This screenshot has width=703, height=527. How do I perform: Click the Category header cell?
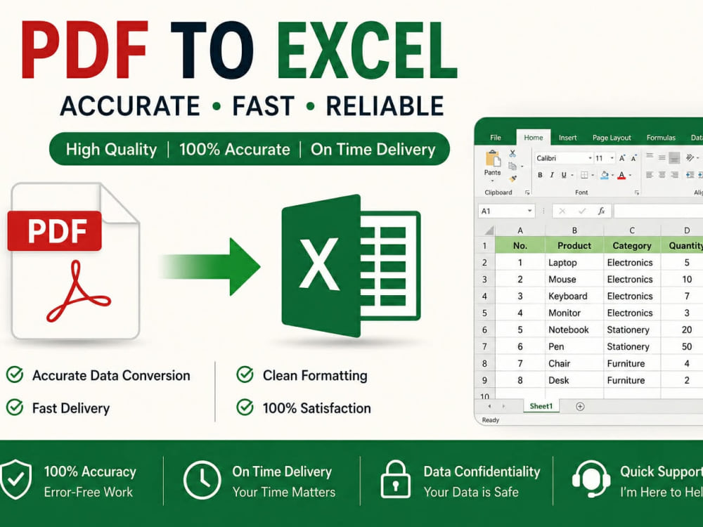click(632, 245)
